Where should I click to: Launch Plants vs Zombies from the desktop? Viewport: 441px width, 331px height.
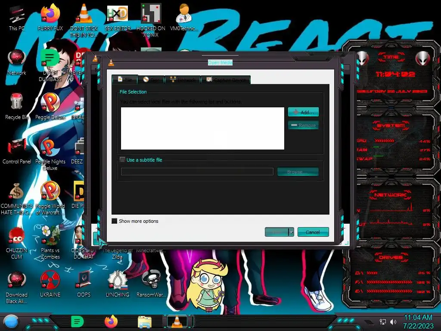tap(50, 243)
